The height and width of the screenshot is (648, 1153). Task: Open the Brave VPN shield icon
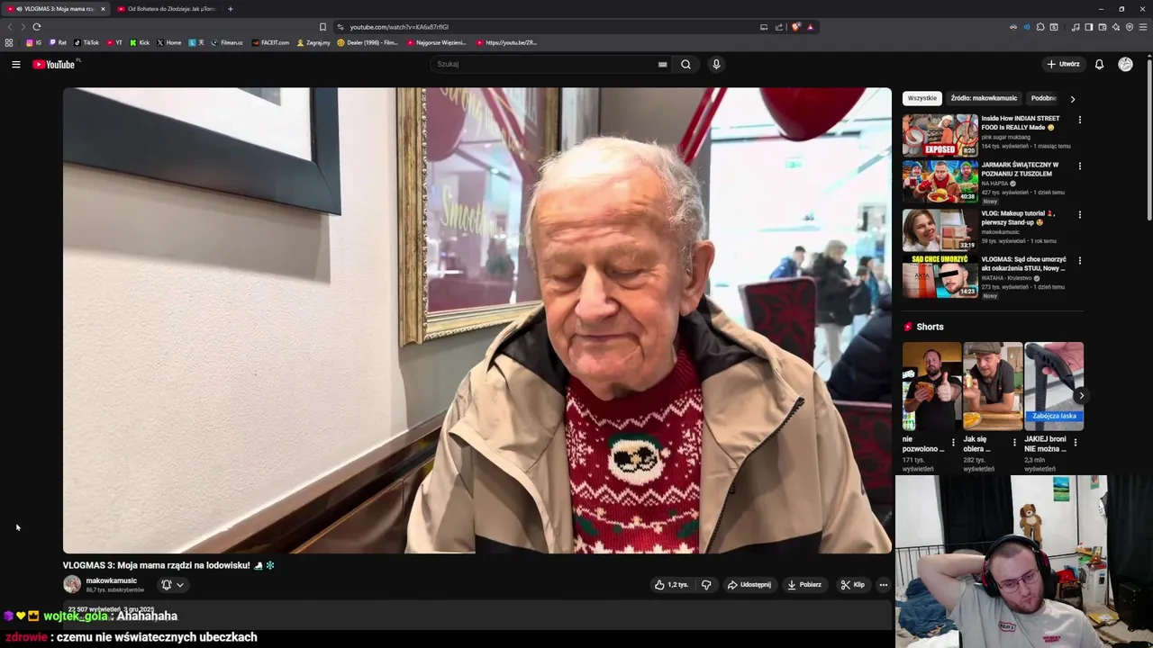[x=1130, y=27]
